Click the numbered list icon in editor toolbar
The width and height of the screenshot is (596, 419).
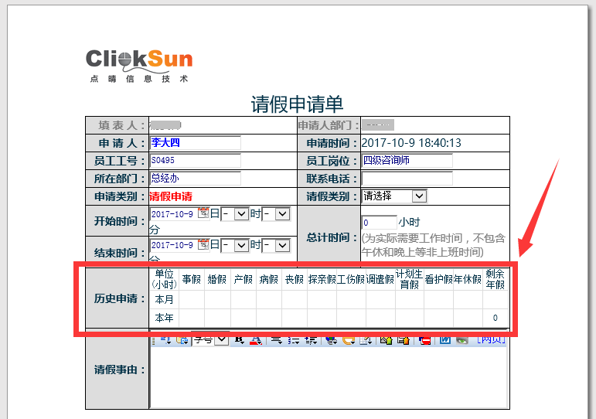(294, 339)
